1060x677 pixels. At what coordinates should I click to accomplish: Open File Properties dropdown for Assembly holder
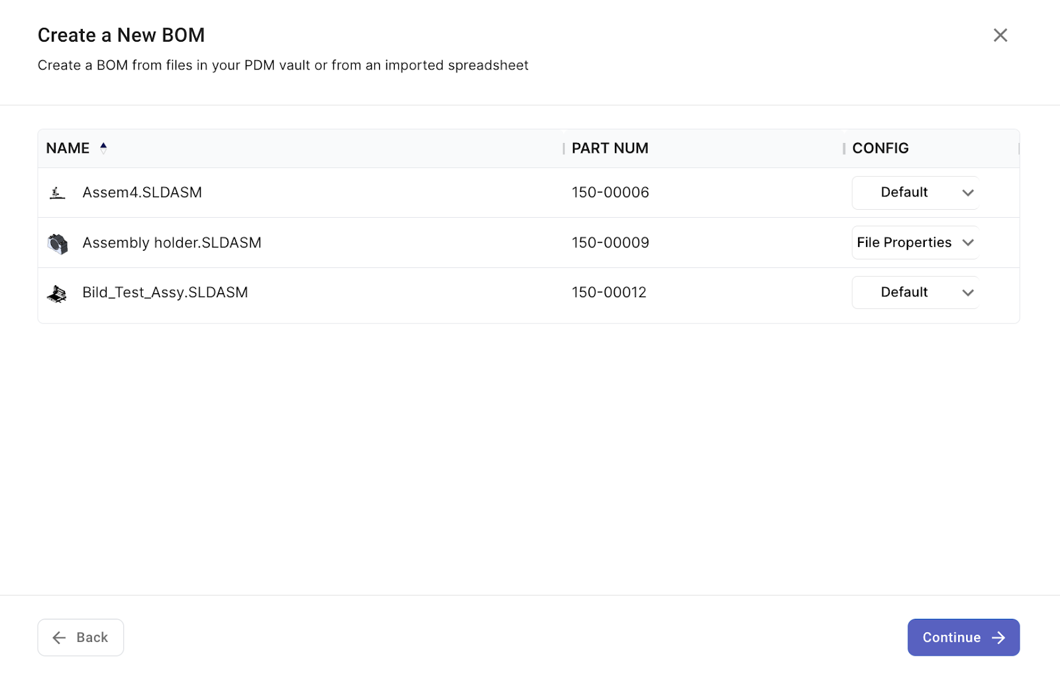915,243
